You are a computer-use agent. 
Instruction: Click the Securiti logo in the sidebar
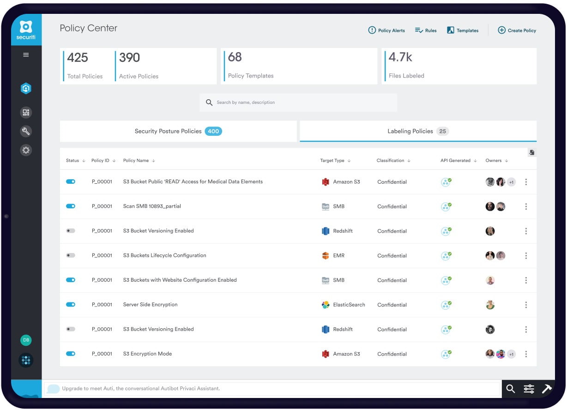[x=26, y=30]
